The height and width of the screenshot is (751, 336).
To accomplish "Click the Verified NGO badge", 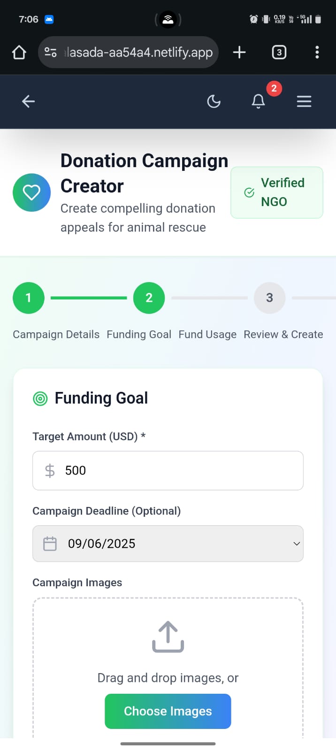I will 277,192.
